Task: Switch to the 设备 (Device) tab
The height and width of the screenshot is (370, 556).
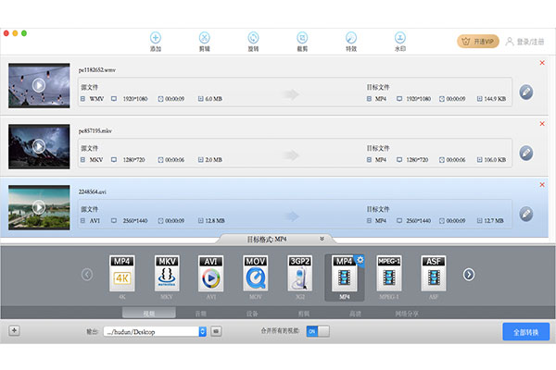Action: (x=252, y=314)
